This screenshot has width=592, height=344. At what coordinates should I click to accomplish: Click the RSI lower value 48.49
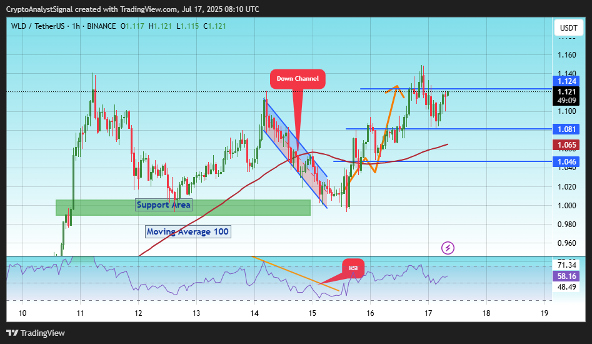567,287
